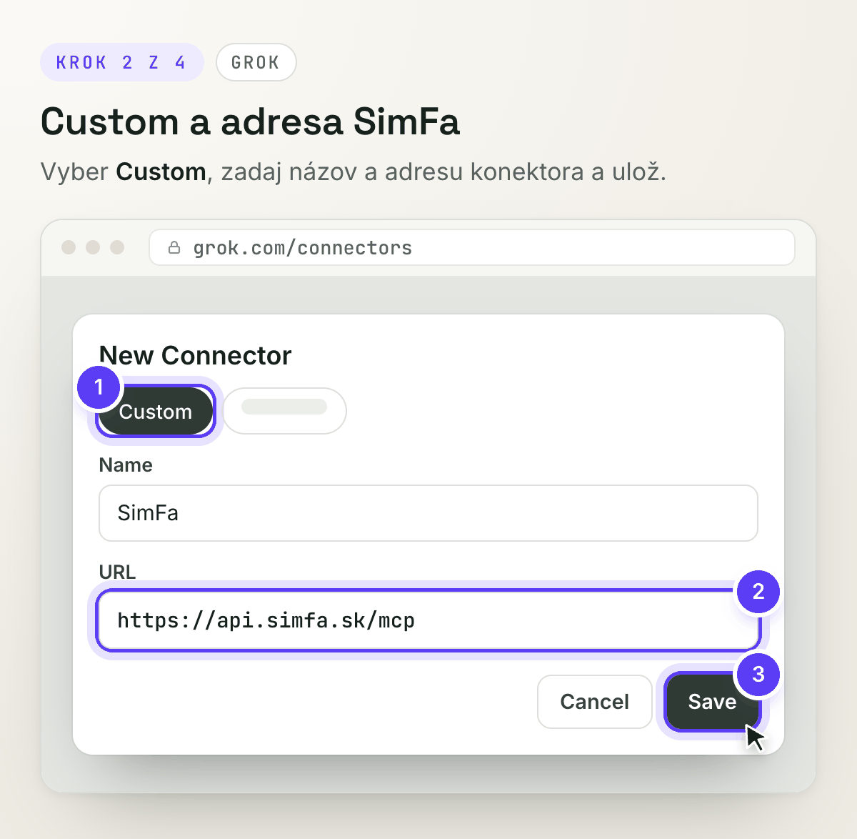Click the bold word Custom in the instruction
Viewport: 857px width, 839px height.
(x=161, y=172)
